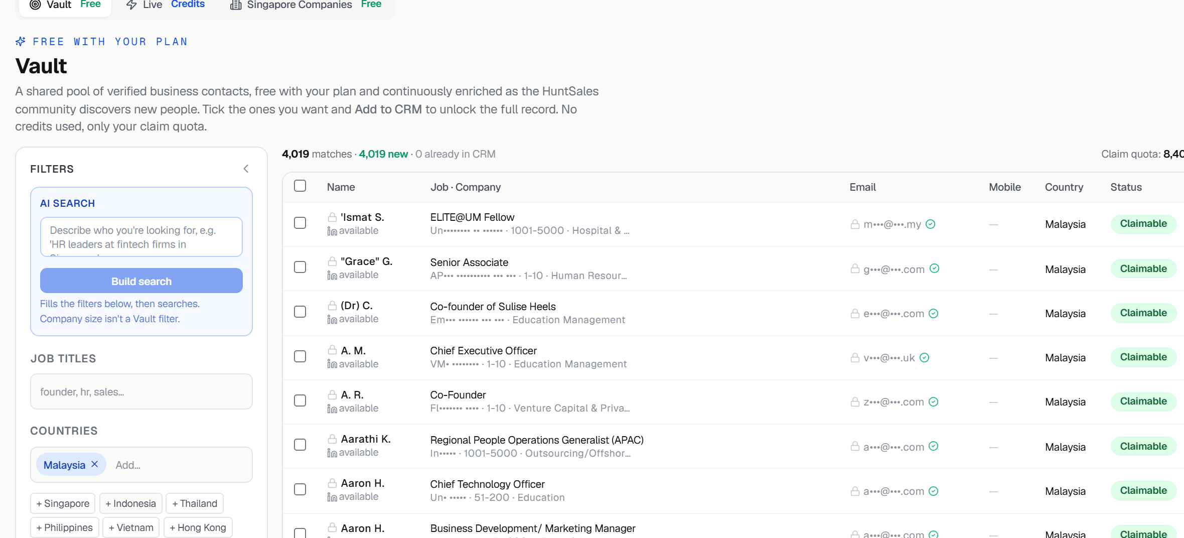The height and width of the screenshot is (538, 1184).
Task: Click the Mobile column header
Action: (x=1004, y=187)
